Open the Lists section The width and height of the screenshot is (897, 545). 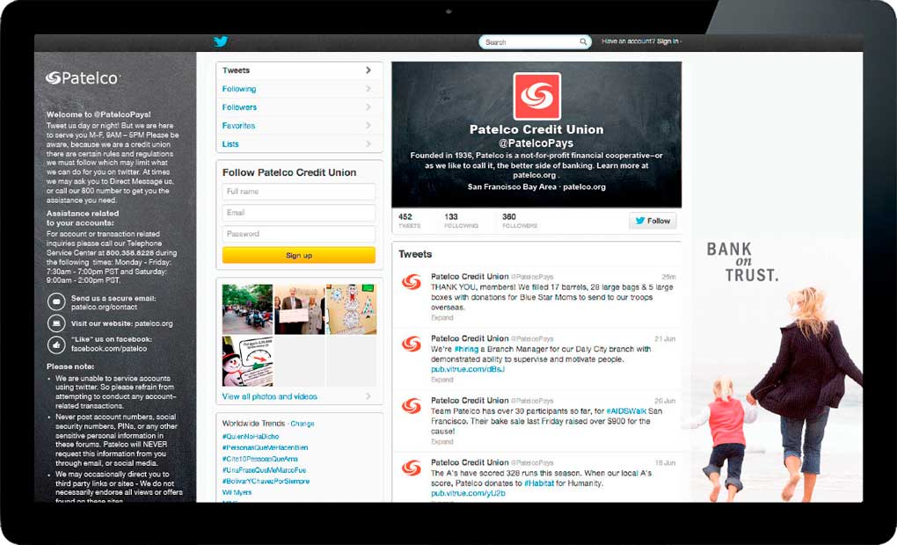tap(299, 143)
